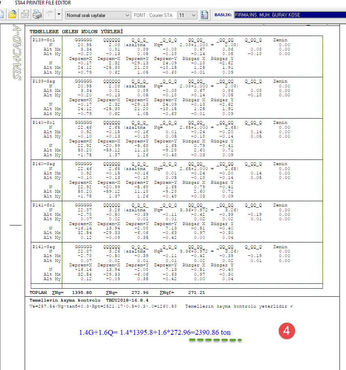Open the font size 11 dropdown
Screen dimensions: 346x370
tap(187, 15)
